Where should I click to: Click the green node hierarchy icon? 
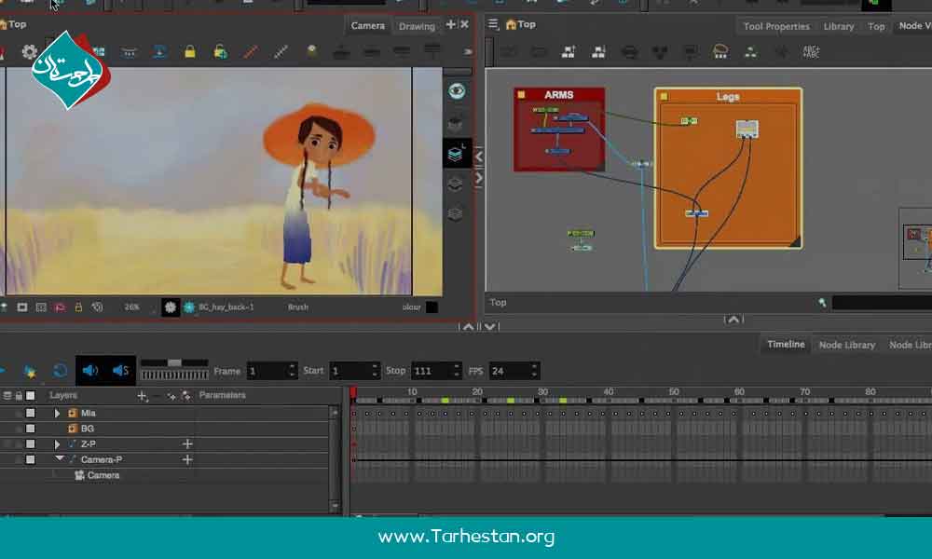point(750,53)
